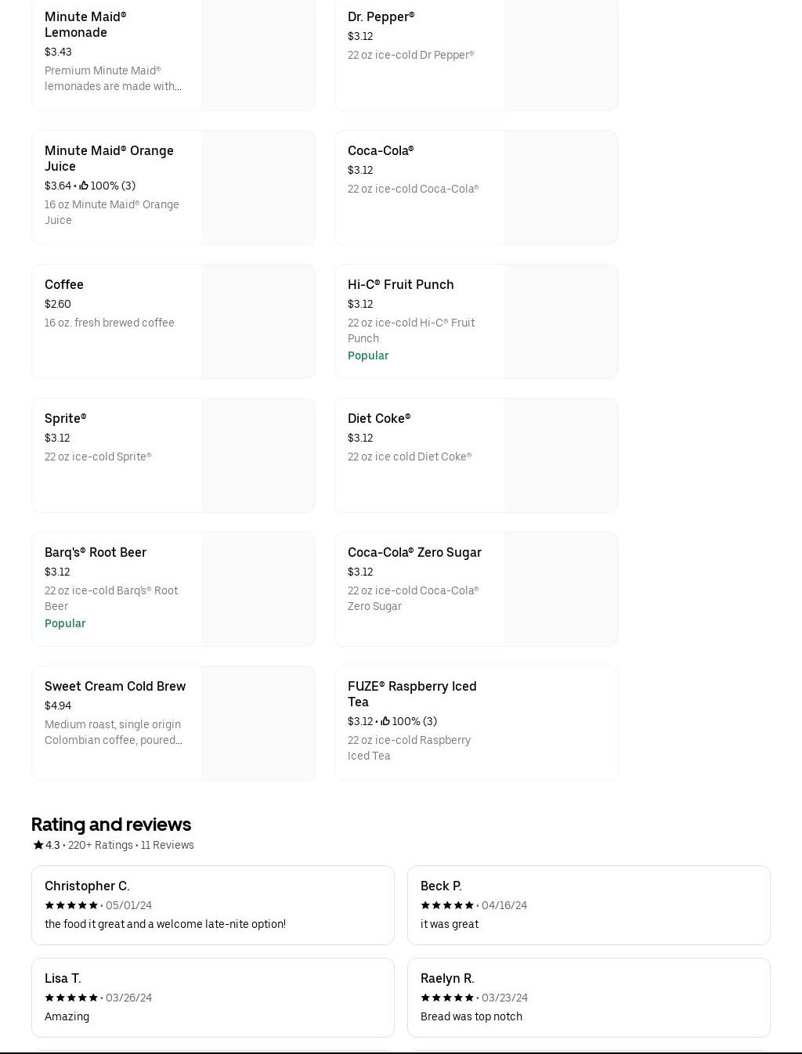
Task: Select Raelyn R.'s 'Bread was top notch' review text
Action: point(471,1016)
